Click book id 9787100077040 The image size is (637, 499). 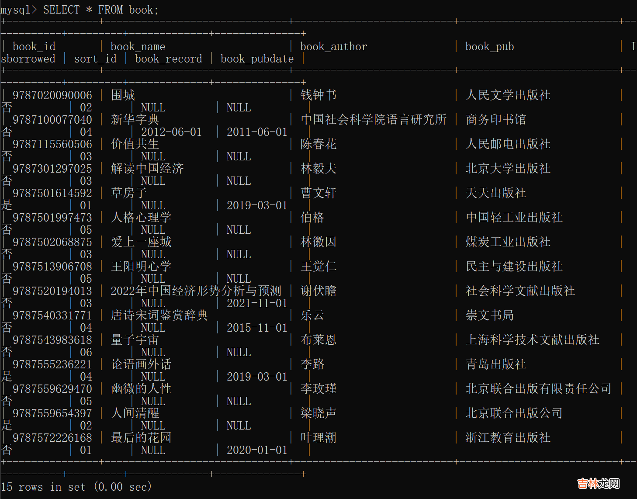(52, 120)
